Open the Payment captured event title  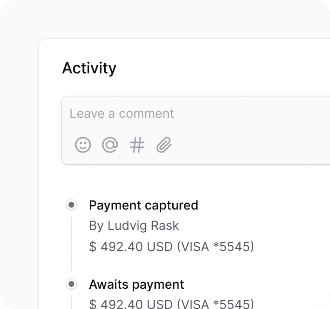pos(144,205)
